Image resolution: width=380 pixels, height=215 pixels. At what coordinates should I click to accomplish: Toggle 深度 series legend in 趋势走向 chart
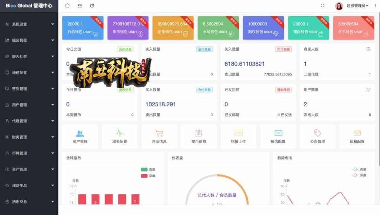[x=359, y=175]
